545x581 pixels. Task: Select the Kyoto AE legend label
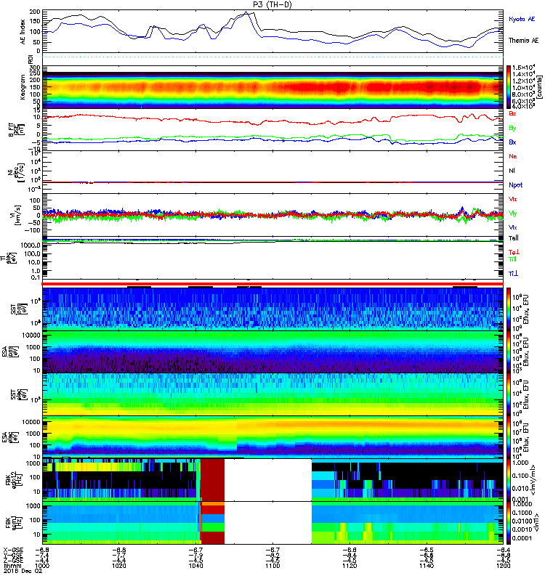[522, 19]
